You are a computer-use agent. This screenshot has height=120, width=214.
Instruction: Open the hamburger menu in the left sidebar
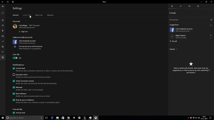tap(3, 6)
